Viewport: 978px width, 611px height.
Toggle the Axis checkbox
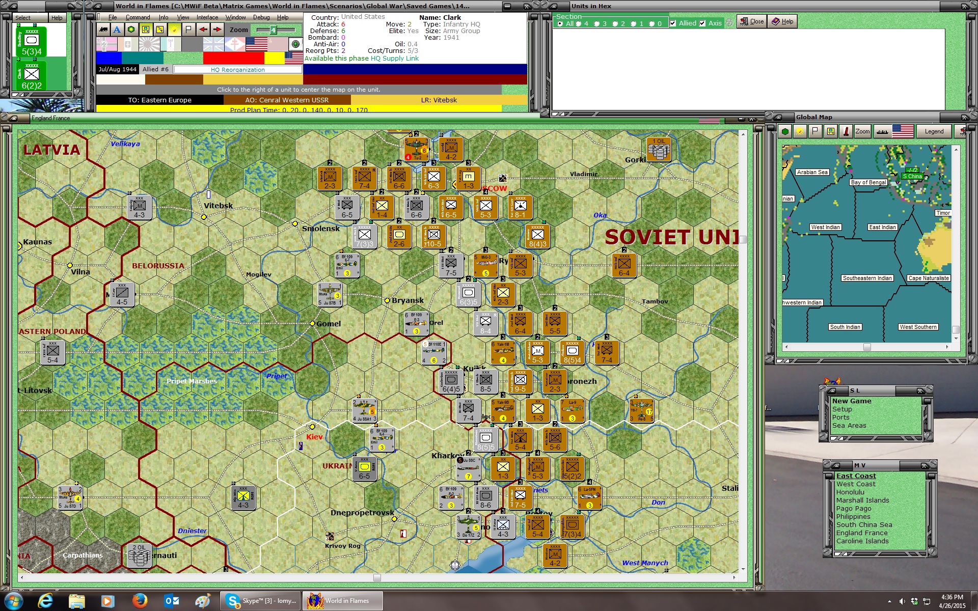coord(703,23)
